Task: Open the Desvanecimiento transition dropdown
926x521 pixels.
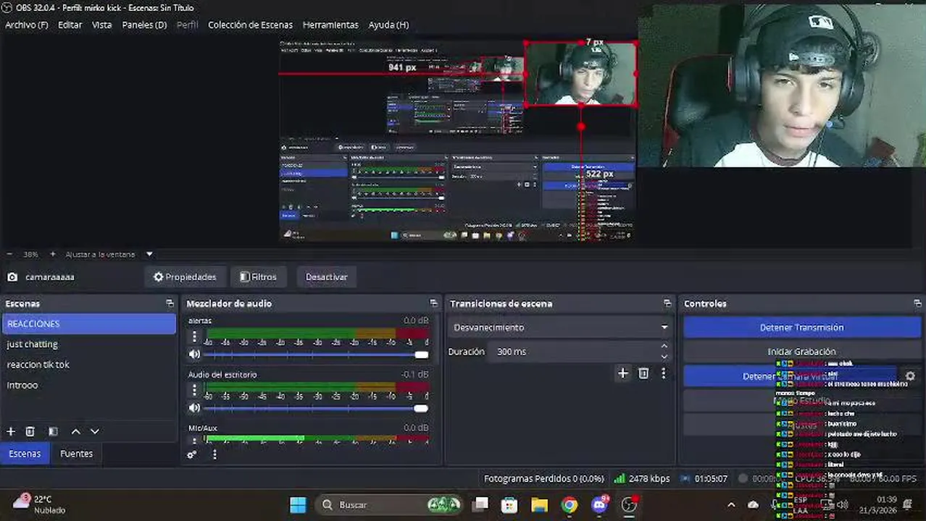Action: click(x=560, y=328)
